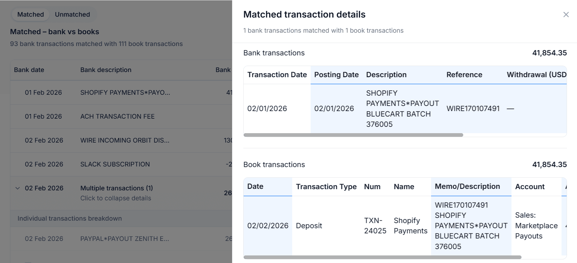This screenshot has height=263, width=577.
Task: Click the Transaction Type column header
Action: point(326,187)
